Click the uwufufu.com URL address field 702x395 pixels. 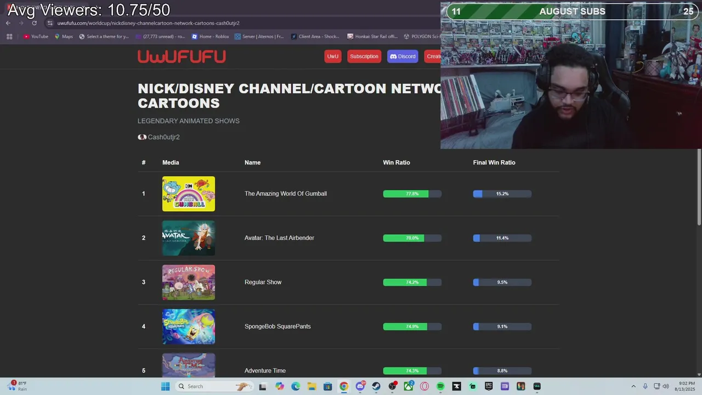click(x=148, y=23)
